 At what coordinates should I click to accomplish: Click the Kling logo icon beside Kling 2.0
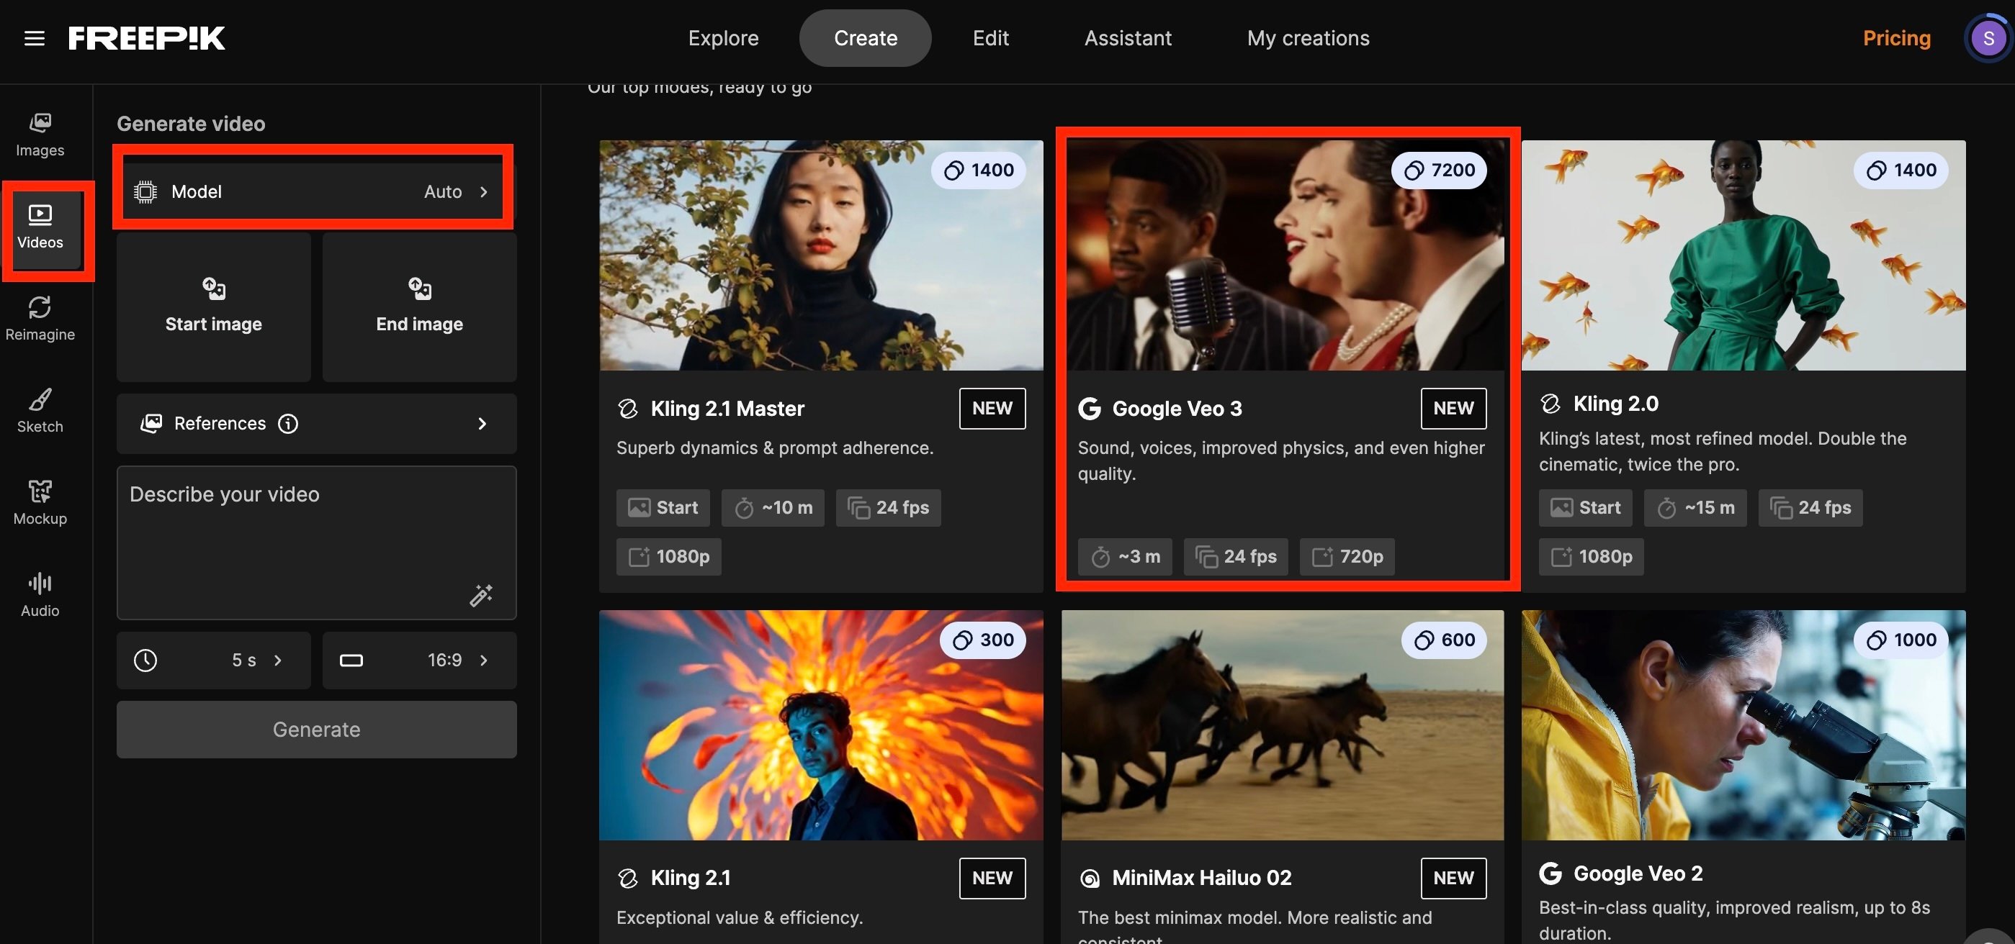click(x=1550, y=403)
